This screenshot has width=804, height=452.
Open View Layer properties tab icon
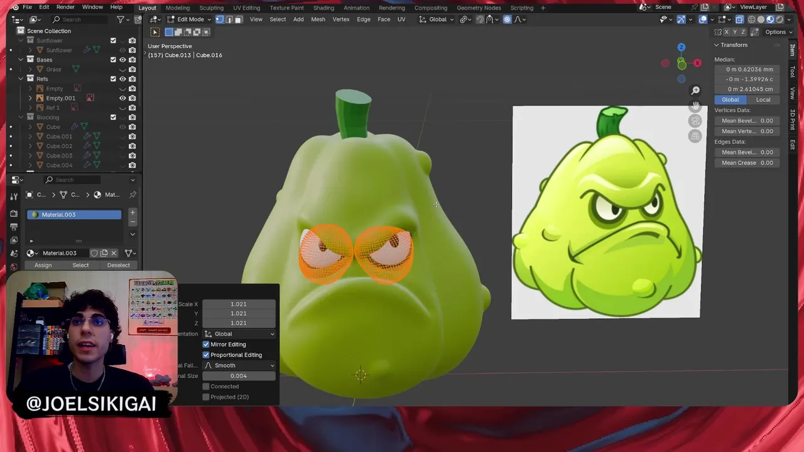(14, 240)
